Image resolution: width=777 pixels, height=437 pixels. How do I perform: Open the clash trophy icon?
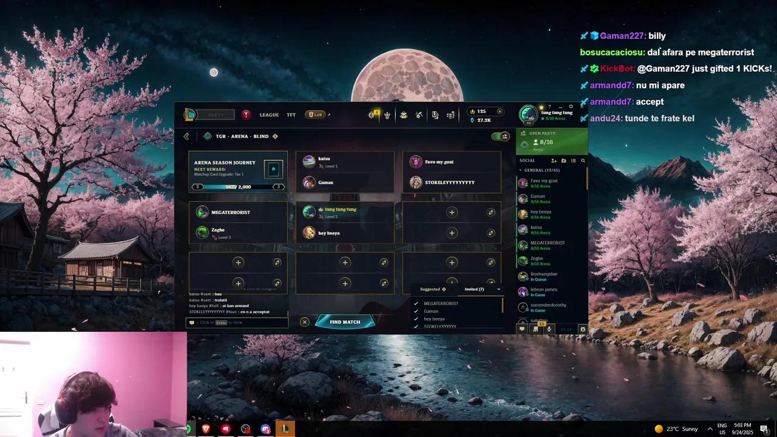(387, 115)
